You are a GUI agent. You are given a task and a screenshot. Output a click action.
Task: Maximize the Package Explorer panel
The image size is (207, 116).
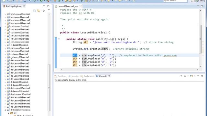coord(48,6)
